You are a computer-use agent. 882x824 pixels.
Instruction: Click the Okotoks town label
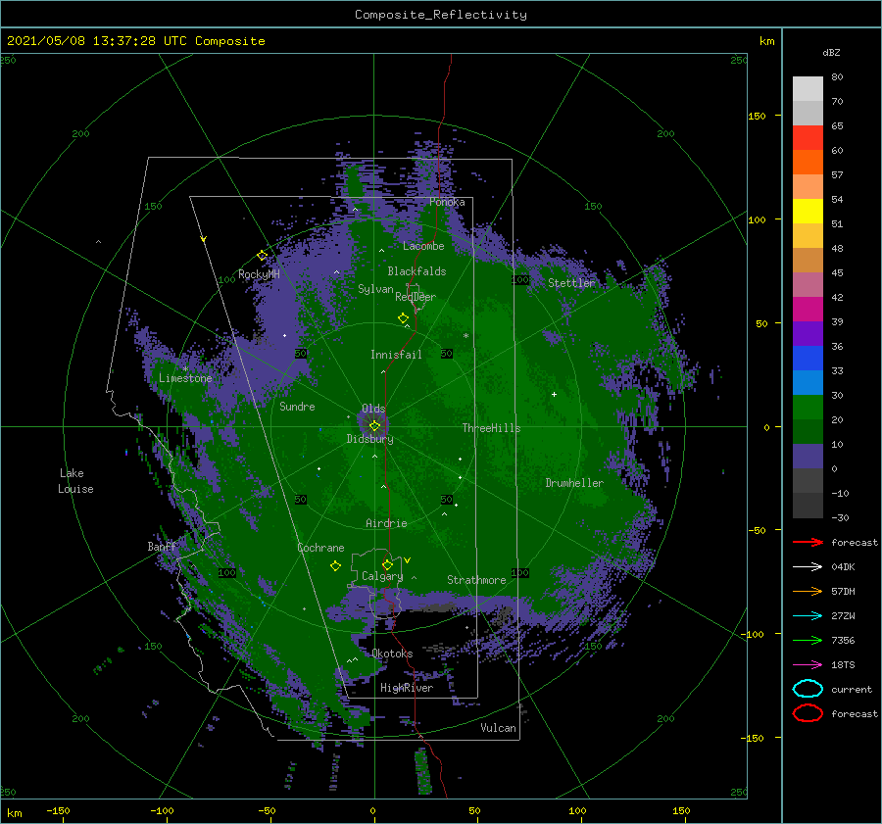(x=392, y=654)
